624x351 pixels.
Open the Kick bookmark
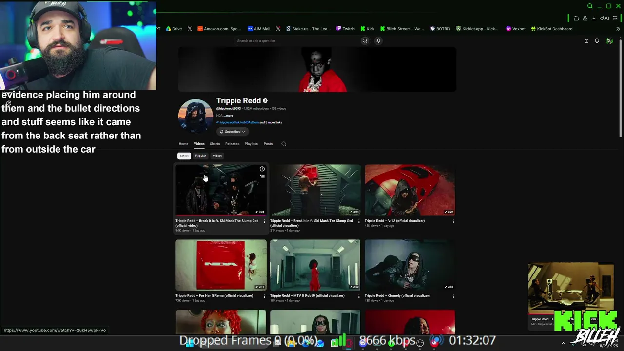pos(368,29)
